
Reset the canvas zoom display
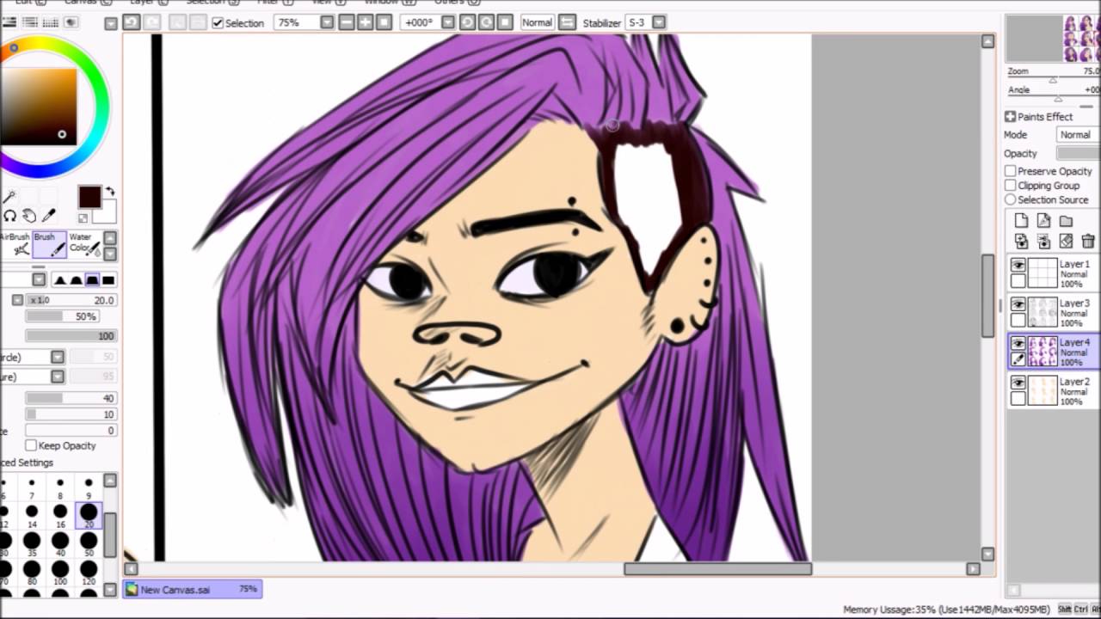click(384, 22)
